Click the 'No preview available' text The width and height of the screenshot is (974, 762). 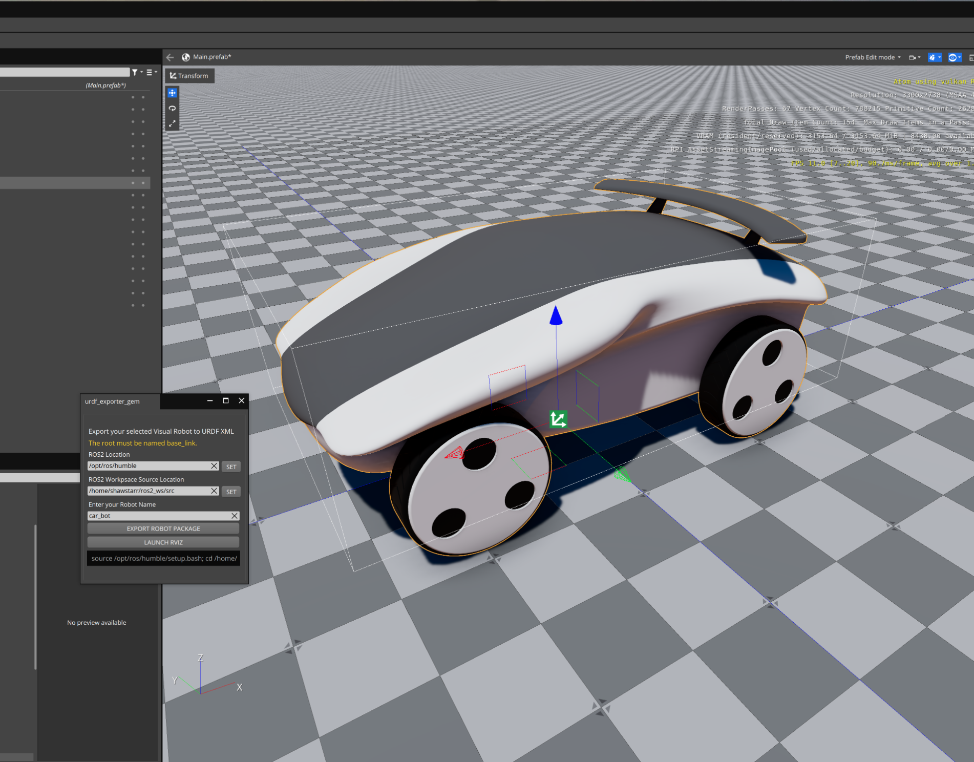pyautogui.click(x=97, y=623)
